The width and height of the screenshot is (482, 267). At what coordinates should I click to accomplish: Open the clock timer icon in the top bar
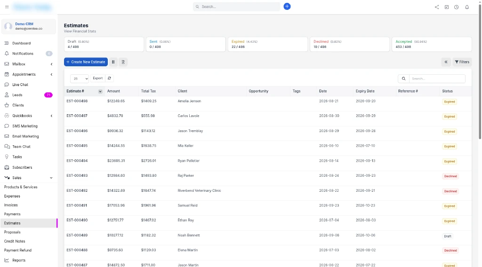coord(456,7)
